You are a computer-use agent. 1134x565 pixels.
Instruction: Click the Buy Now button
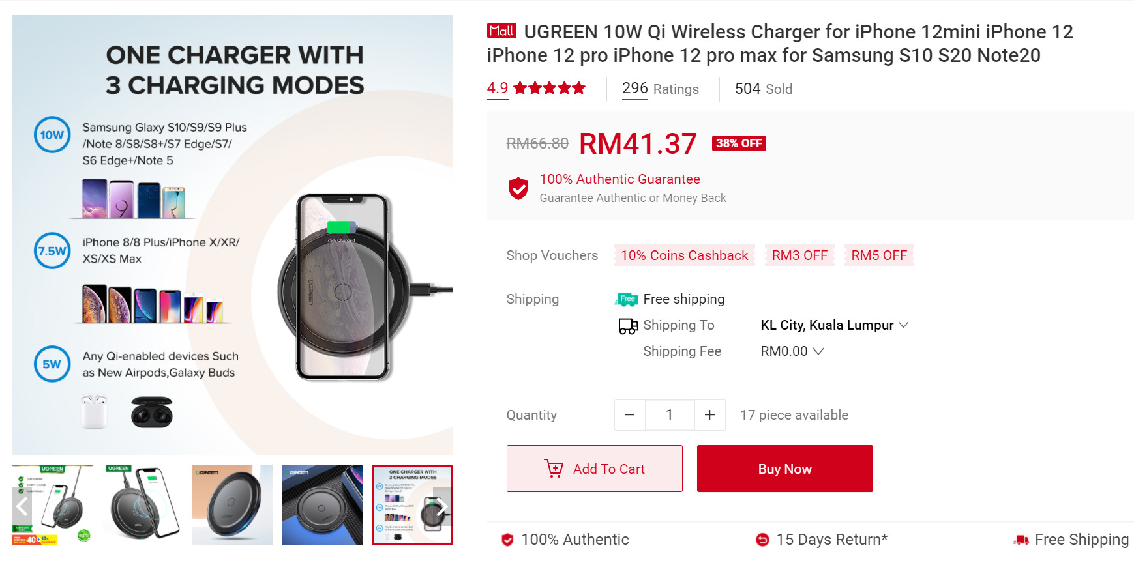[785, 469]
